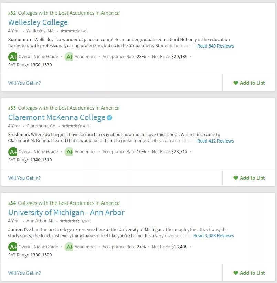Open the Wellesley College title link
The height and width of the screenshot is (283, 277).
[x=38, y=22]
